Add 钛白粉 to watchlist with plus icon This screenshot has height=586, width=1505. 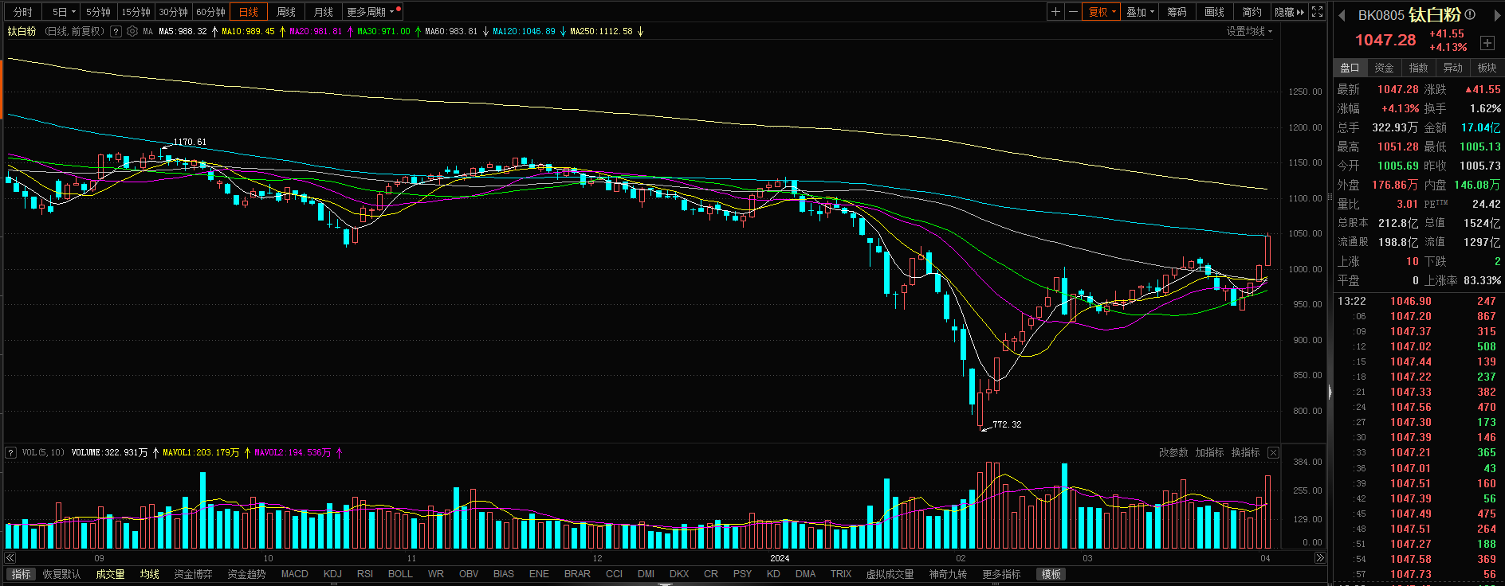pos(1487,43)
